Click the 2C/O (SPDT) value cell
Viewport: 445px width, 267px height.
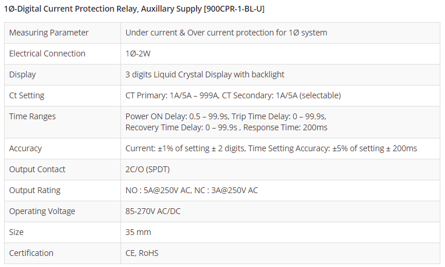pos(148,169)
